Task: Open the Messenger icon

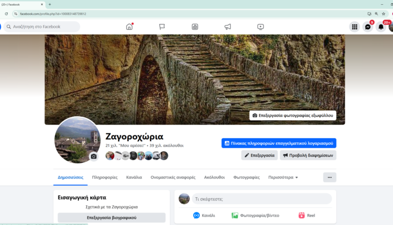Action: point(368,27)
